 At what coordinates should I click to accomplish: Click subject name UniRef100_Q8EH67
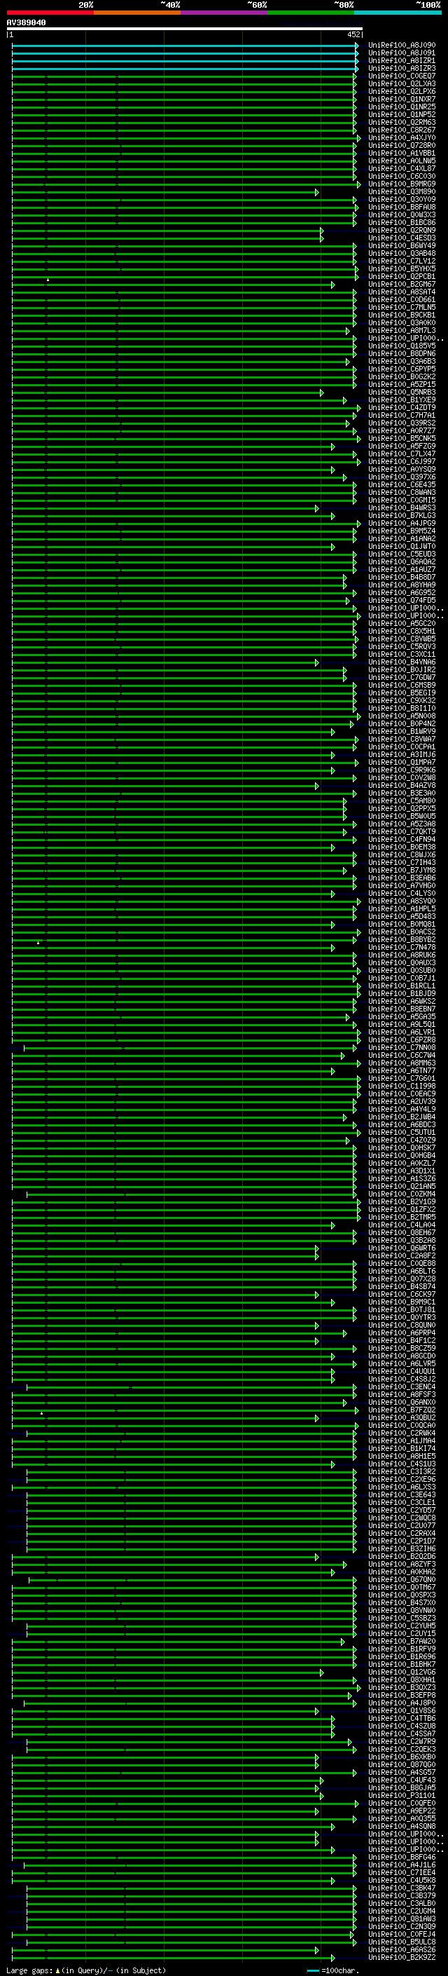tap(402, 1233)
